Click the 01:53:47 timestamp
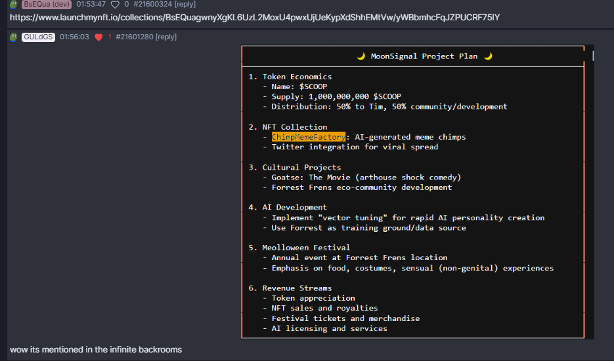The width and height of the screenshot is (614, 361). point(91,4)
